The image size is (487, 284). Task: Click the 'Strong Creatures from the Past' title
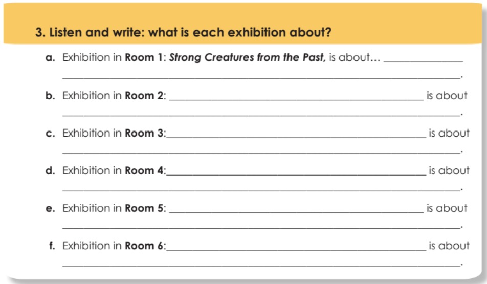tap(247, 58)
